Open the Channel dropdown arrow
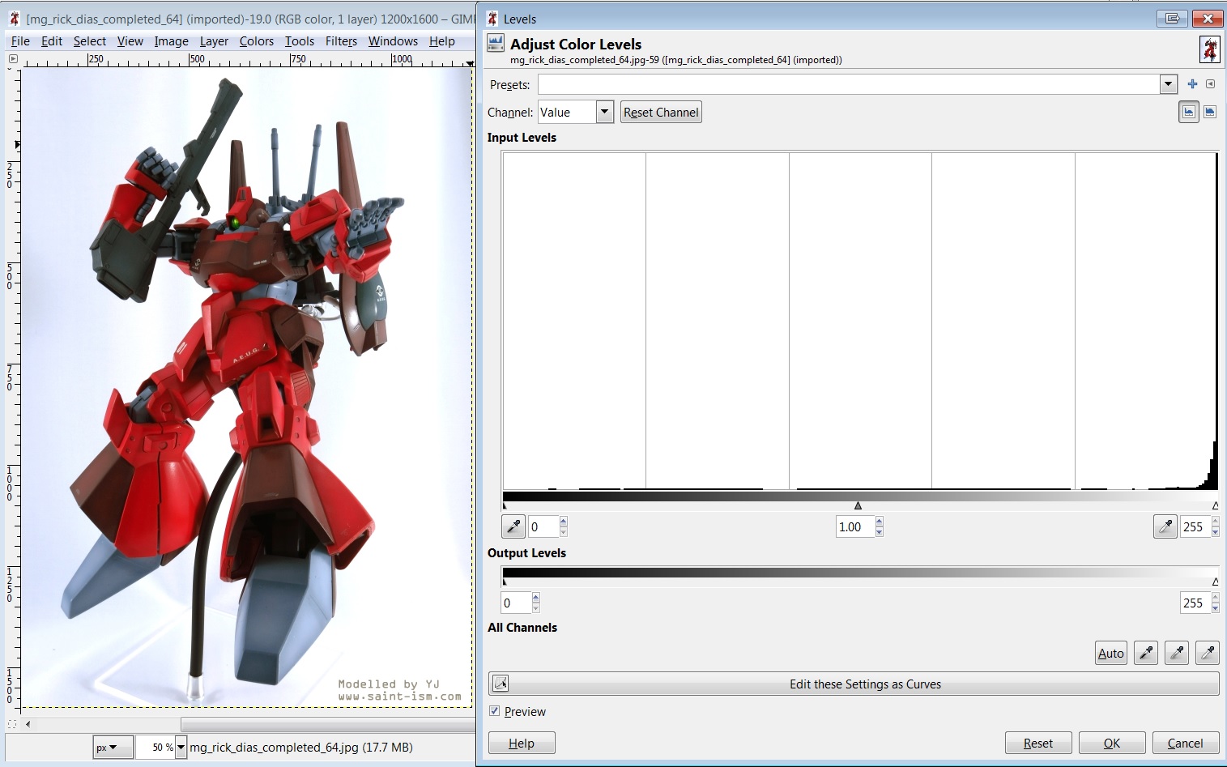Viewport: 1227px width, 767px height. click(x=605, y=112)
